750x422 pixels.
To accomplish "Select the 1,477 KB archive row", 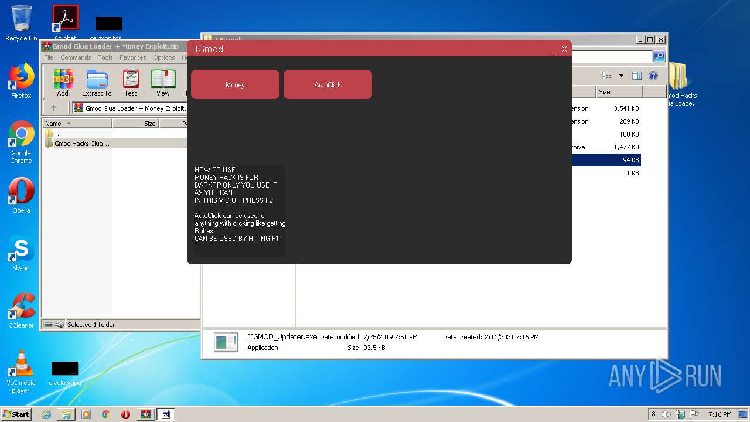I will 606,147.
